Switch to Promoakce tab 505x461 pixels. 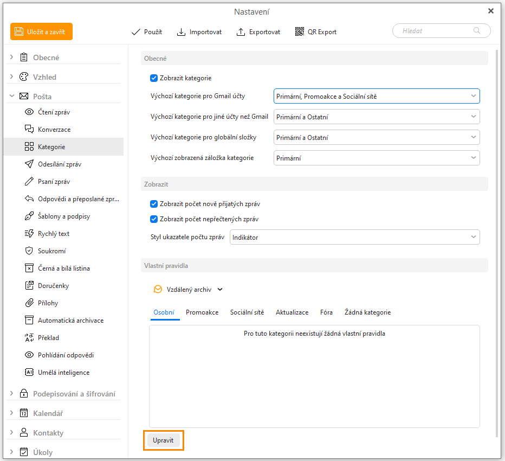click(202, 312)
